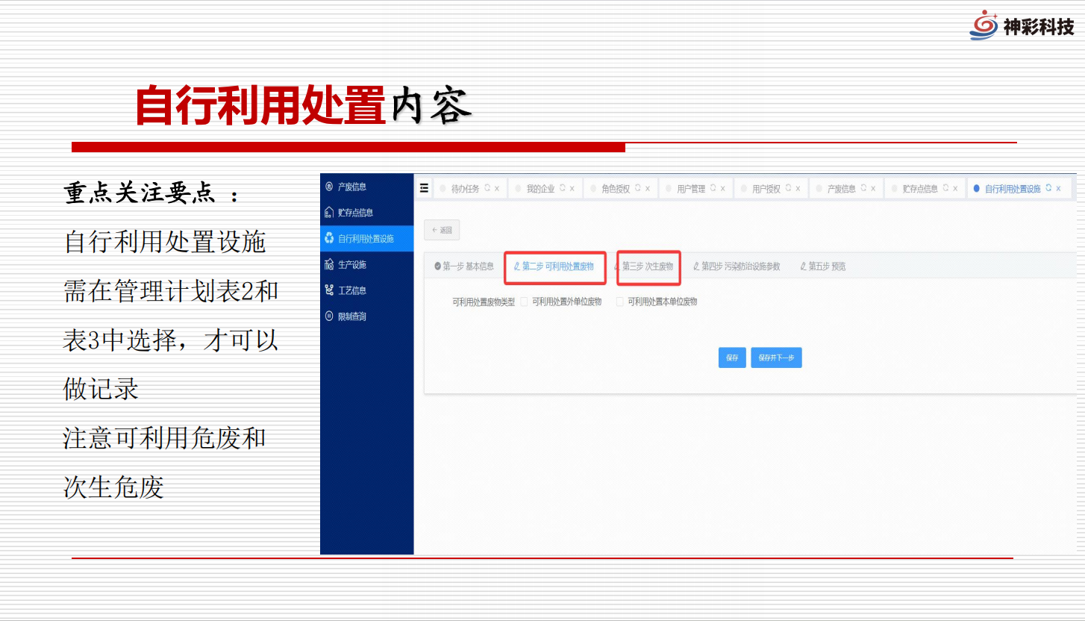Click the 生产设施 sidebar icon
The image size is (1085, 621).
(329, 265)
